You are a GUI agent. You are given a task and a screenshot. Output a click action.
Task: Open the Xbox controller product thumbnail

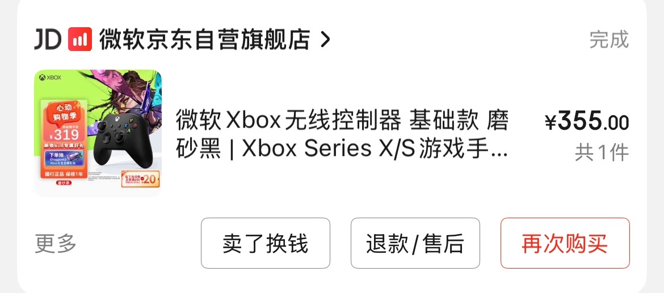[98, 133]
